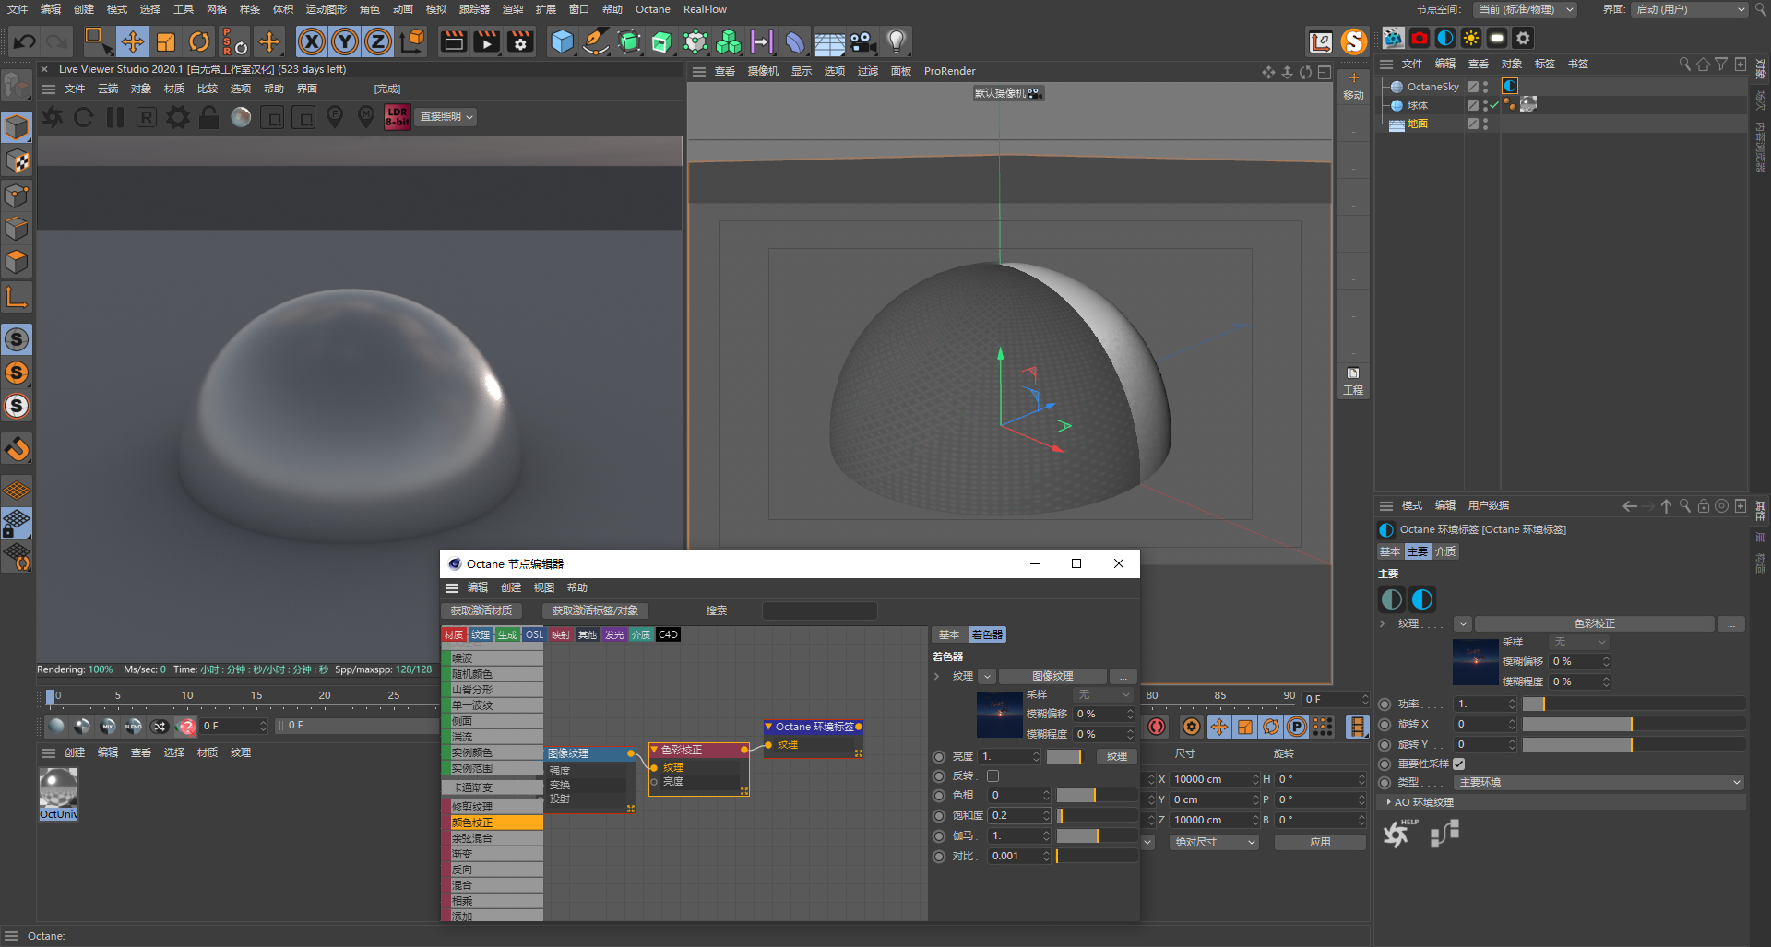The width and height of the screenshot is (1771, 947).
Task: Click the search magnifier in Object Manager
Action: pyautogui.click(x=1684, y=64)
